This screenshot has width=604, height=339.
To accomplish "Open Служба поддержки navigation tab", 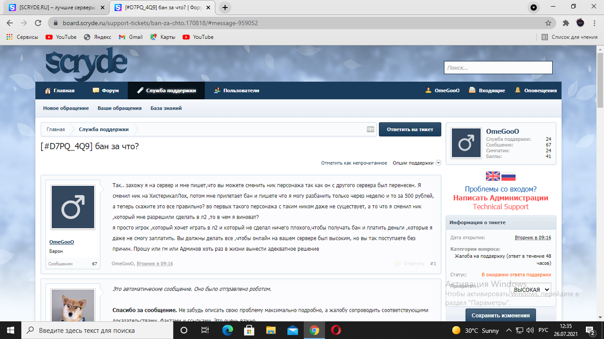I will 166,90.
